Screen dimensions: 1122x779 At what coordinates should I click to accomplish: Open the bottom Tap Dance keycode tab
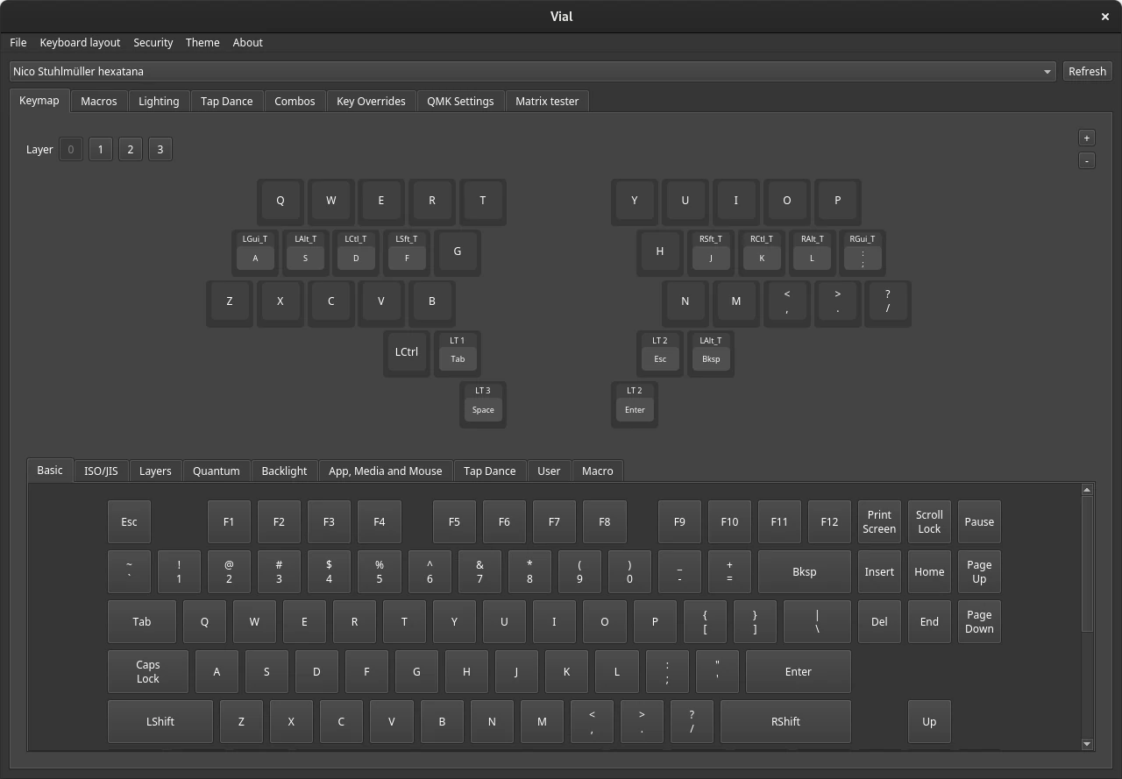(x=489, y=471)
